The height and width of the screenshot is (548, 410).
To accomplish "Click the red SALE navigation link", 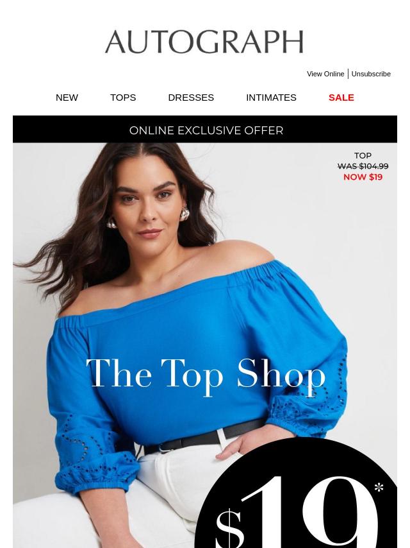I will [x=341, y=98].
